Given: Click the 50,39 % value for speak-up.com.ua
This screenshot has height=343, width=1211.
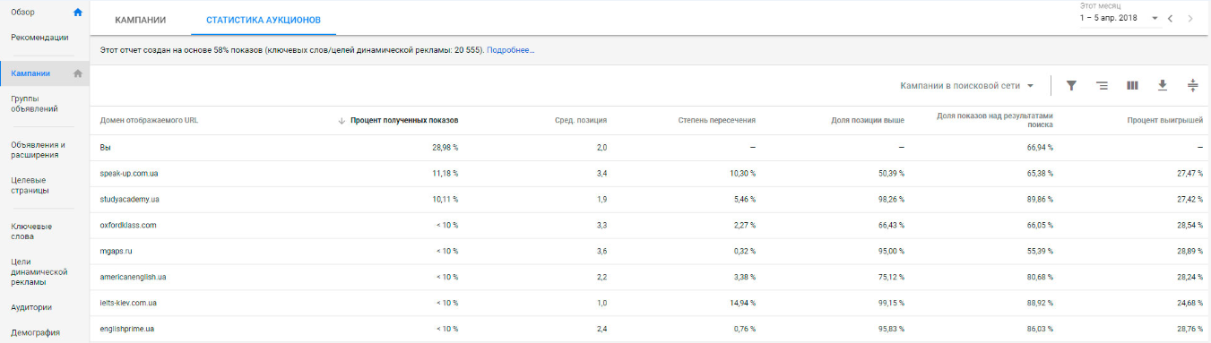Looking at the screenshot, I should 891,173.
